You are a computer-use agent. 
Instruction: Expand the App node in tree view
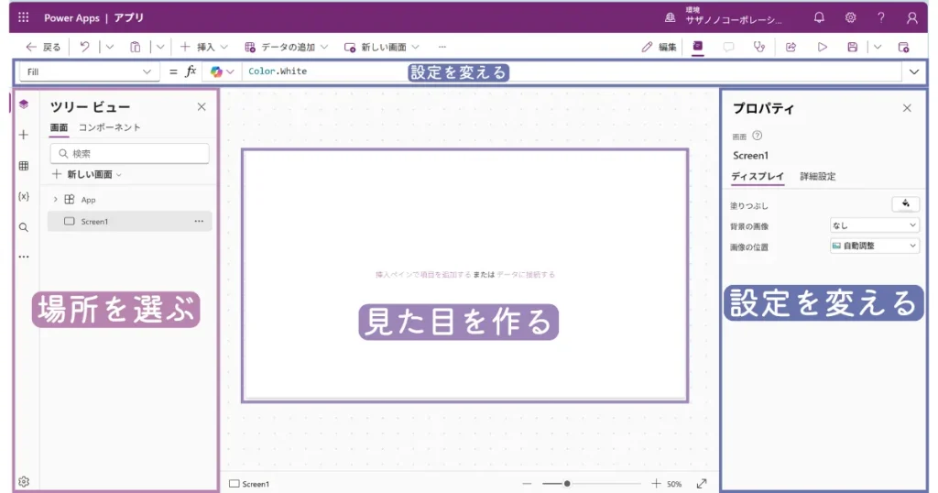pos(55,200)
